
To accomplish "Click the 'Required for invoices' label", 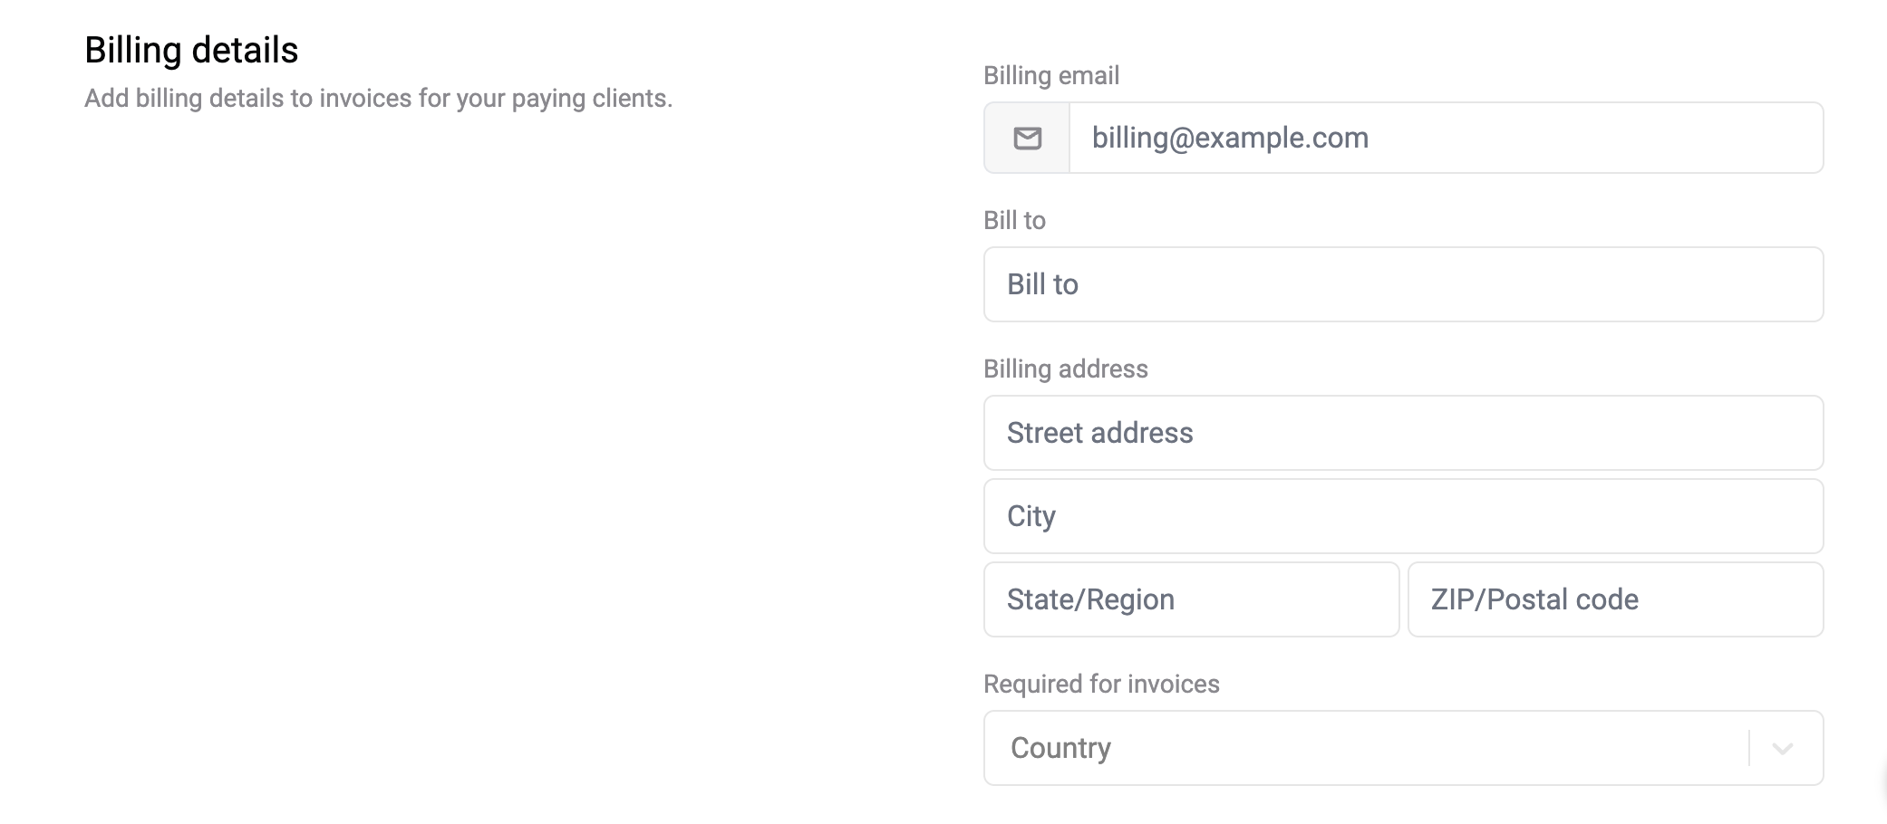I will tap(1101, 684).
